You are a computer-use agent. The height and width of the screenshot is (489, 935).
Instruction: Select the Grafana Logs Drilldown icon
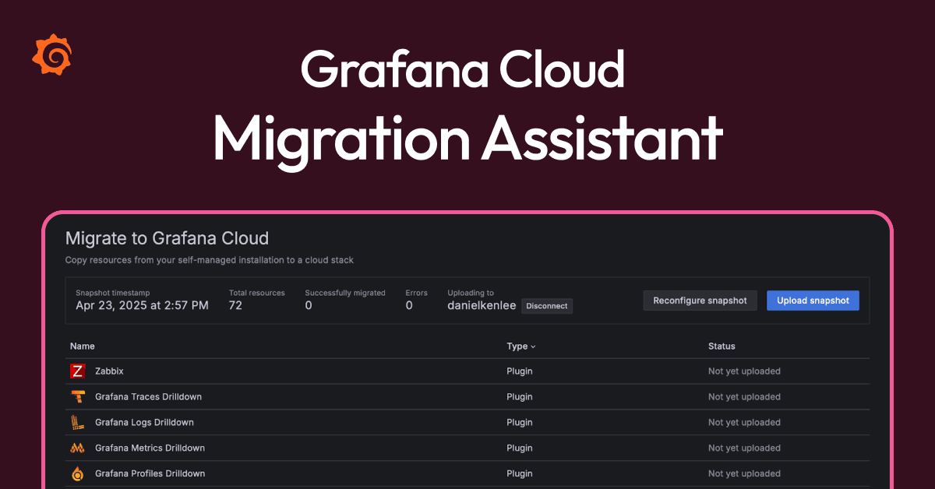click(77, 422)
